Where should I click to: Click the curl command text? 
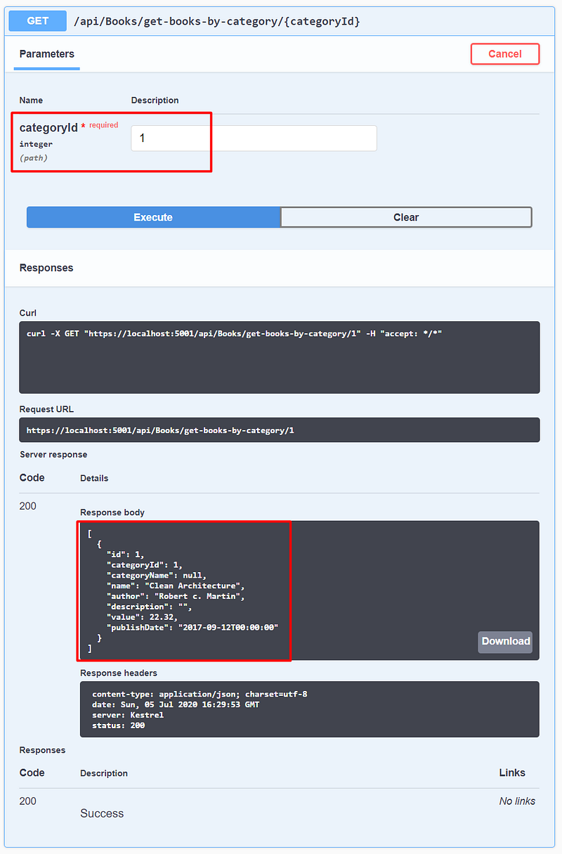pos(234,333)
